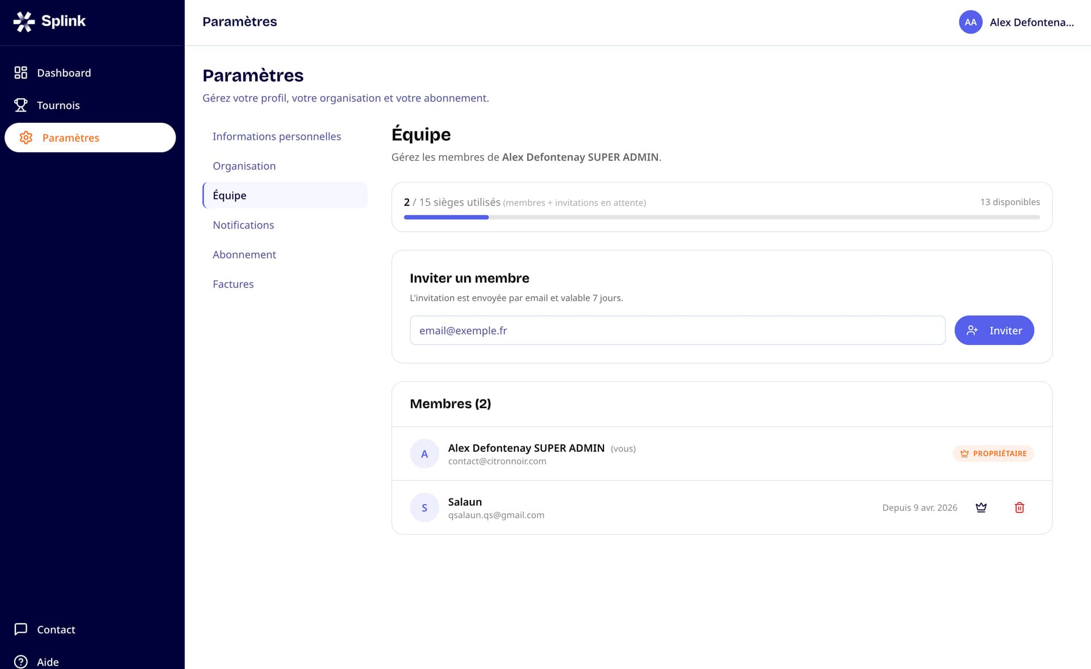Image resolution: width=1091 pixels, height=669 pixels.
Task: Click the AA user avatar
Action: [x=971, y=22]
